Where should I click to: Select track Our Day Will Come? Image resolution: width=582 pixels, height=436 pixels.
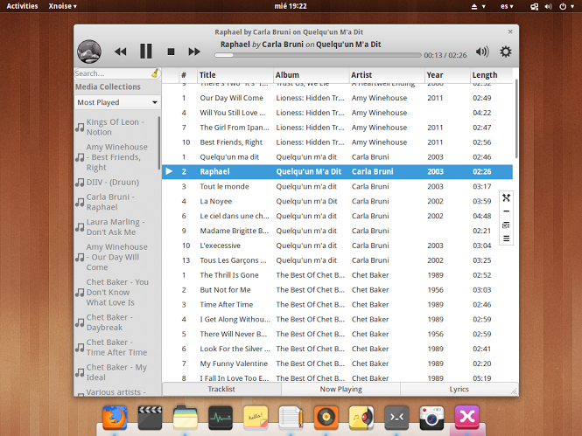point(338,98)
